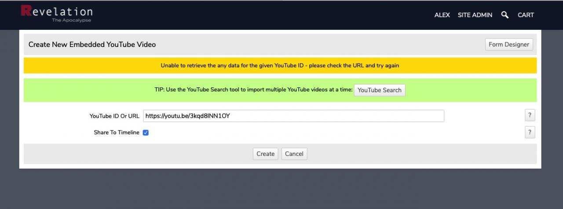Open the SITE ADMIN menu
Screen dimensions: 563x209
pyautogui.click(x=475, y=15)
